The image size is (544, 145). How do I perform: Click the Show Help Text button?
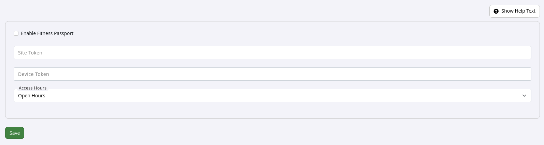pos(514,11)
